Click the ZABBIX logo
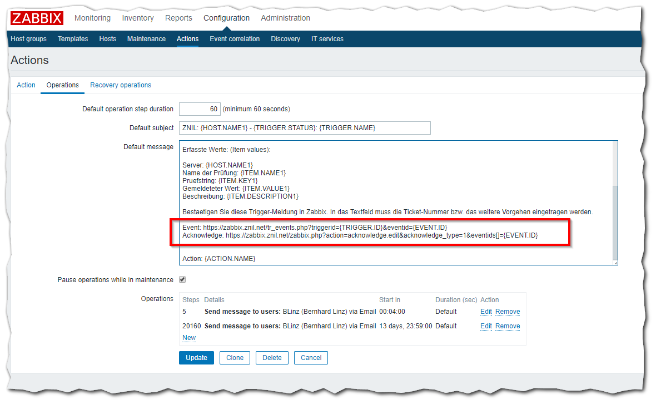The width and height of the screenshot is (656, 404). [x=37, y=18]
